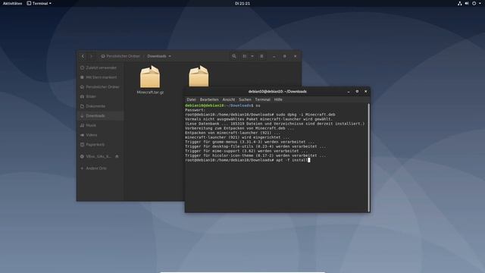Click the network status icon
The height and width of the screenshot is (273, 485).
(x=460, y=3)
